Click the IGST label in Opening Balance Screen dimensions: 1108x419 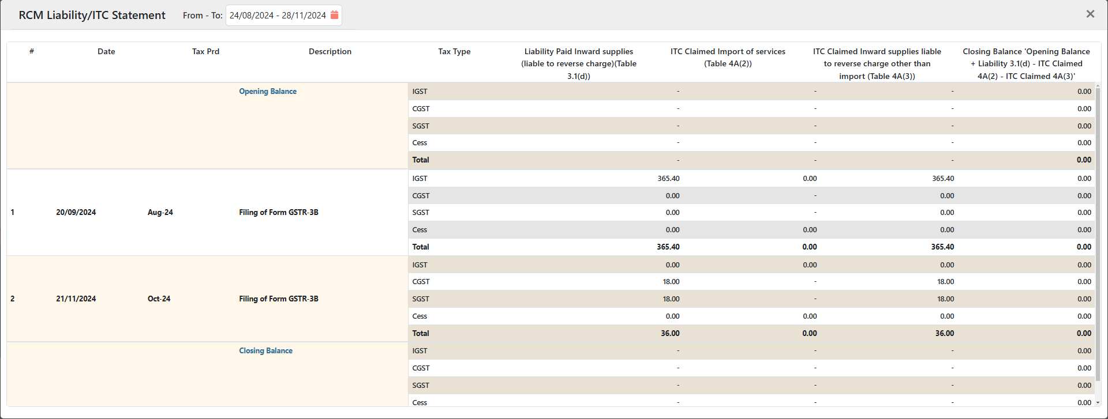coord(420,91)
